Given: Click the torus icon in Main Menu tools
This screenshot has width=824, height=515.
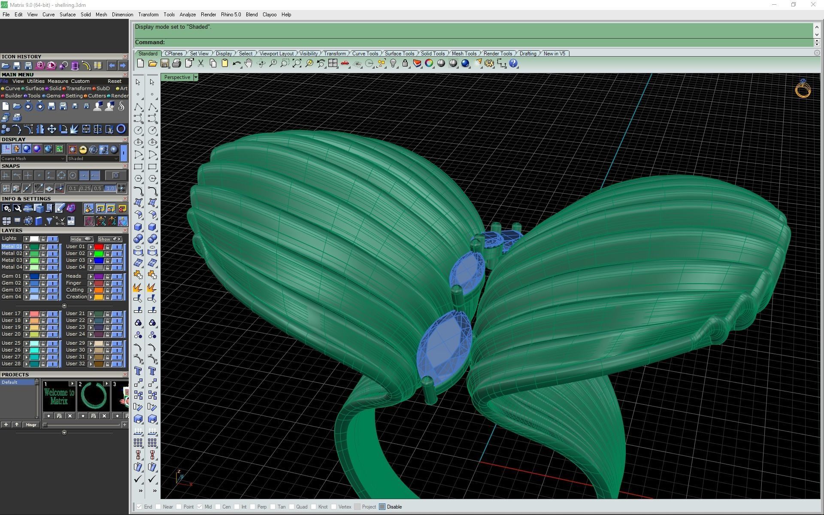Looking at the screenshot, I should point(121,129).
